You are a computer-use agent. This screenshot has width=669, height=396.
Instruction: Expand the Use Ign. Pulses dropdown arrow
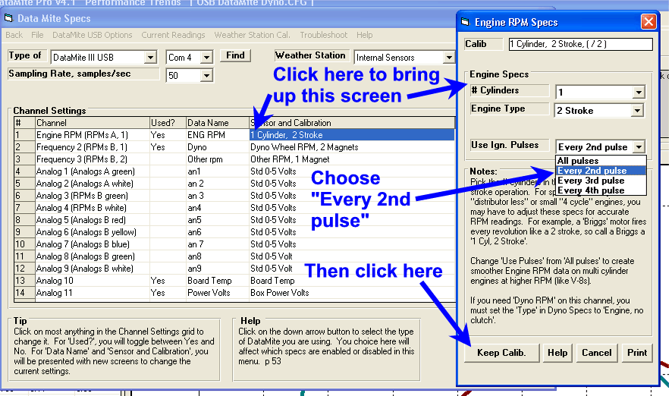point(639,147)
